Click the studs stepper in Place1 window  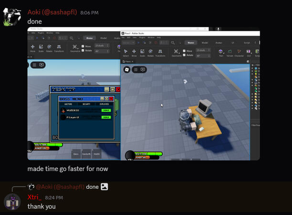pos(209,50)
